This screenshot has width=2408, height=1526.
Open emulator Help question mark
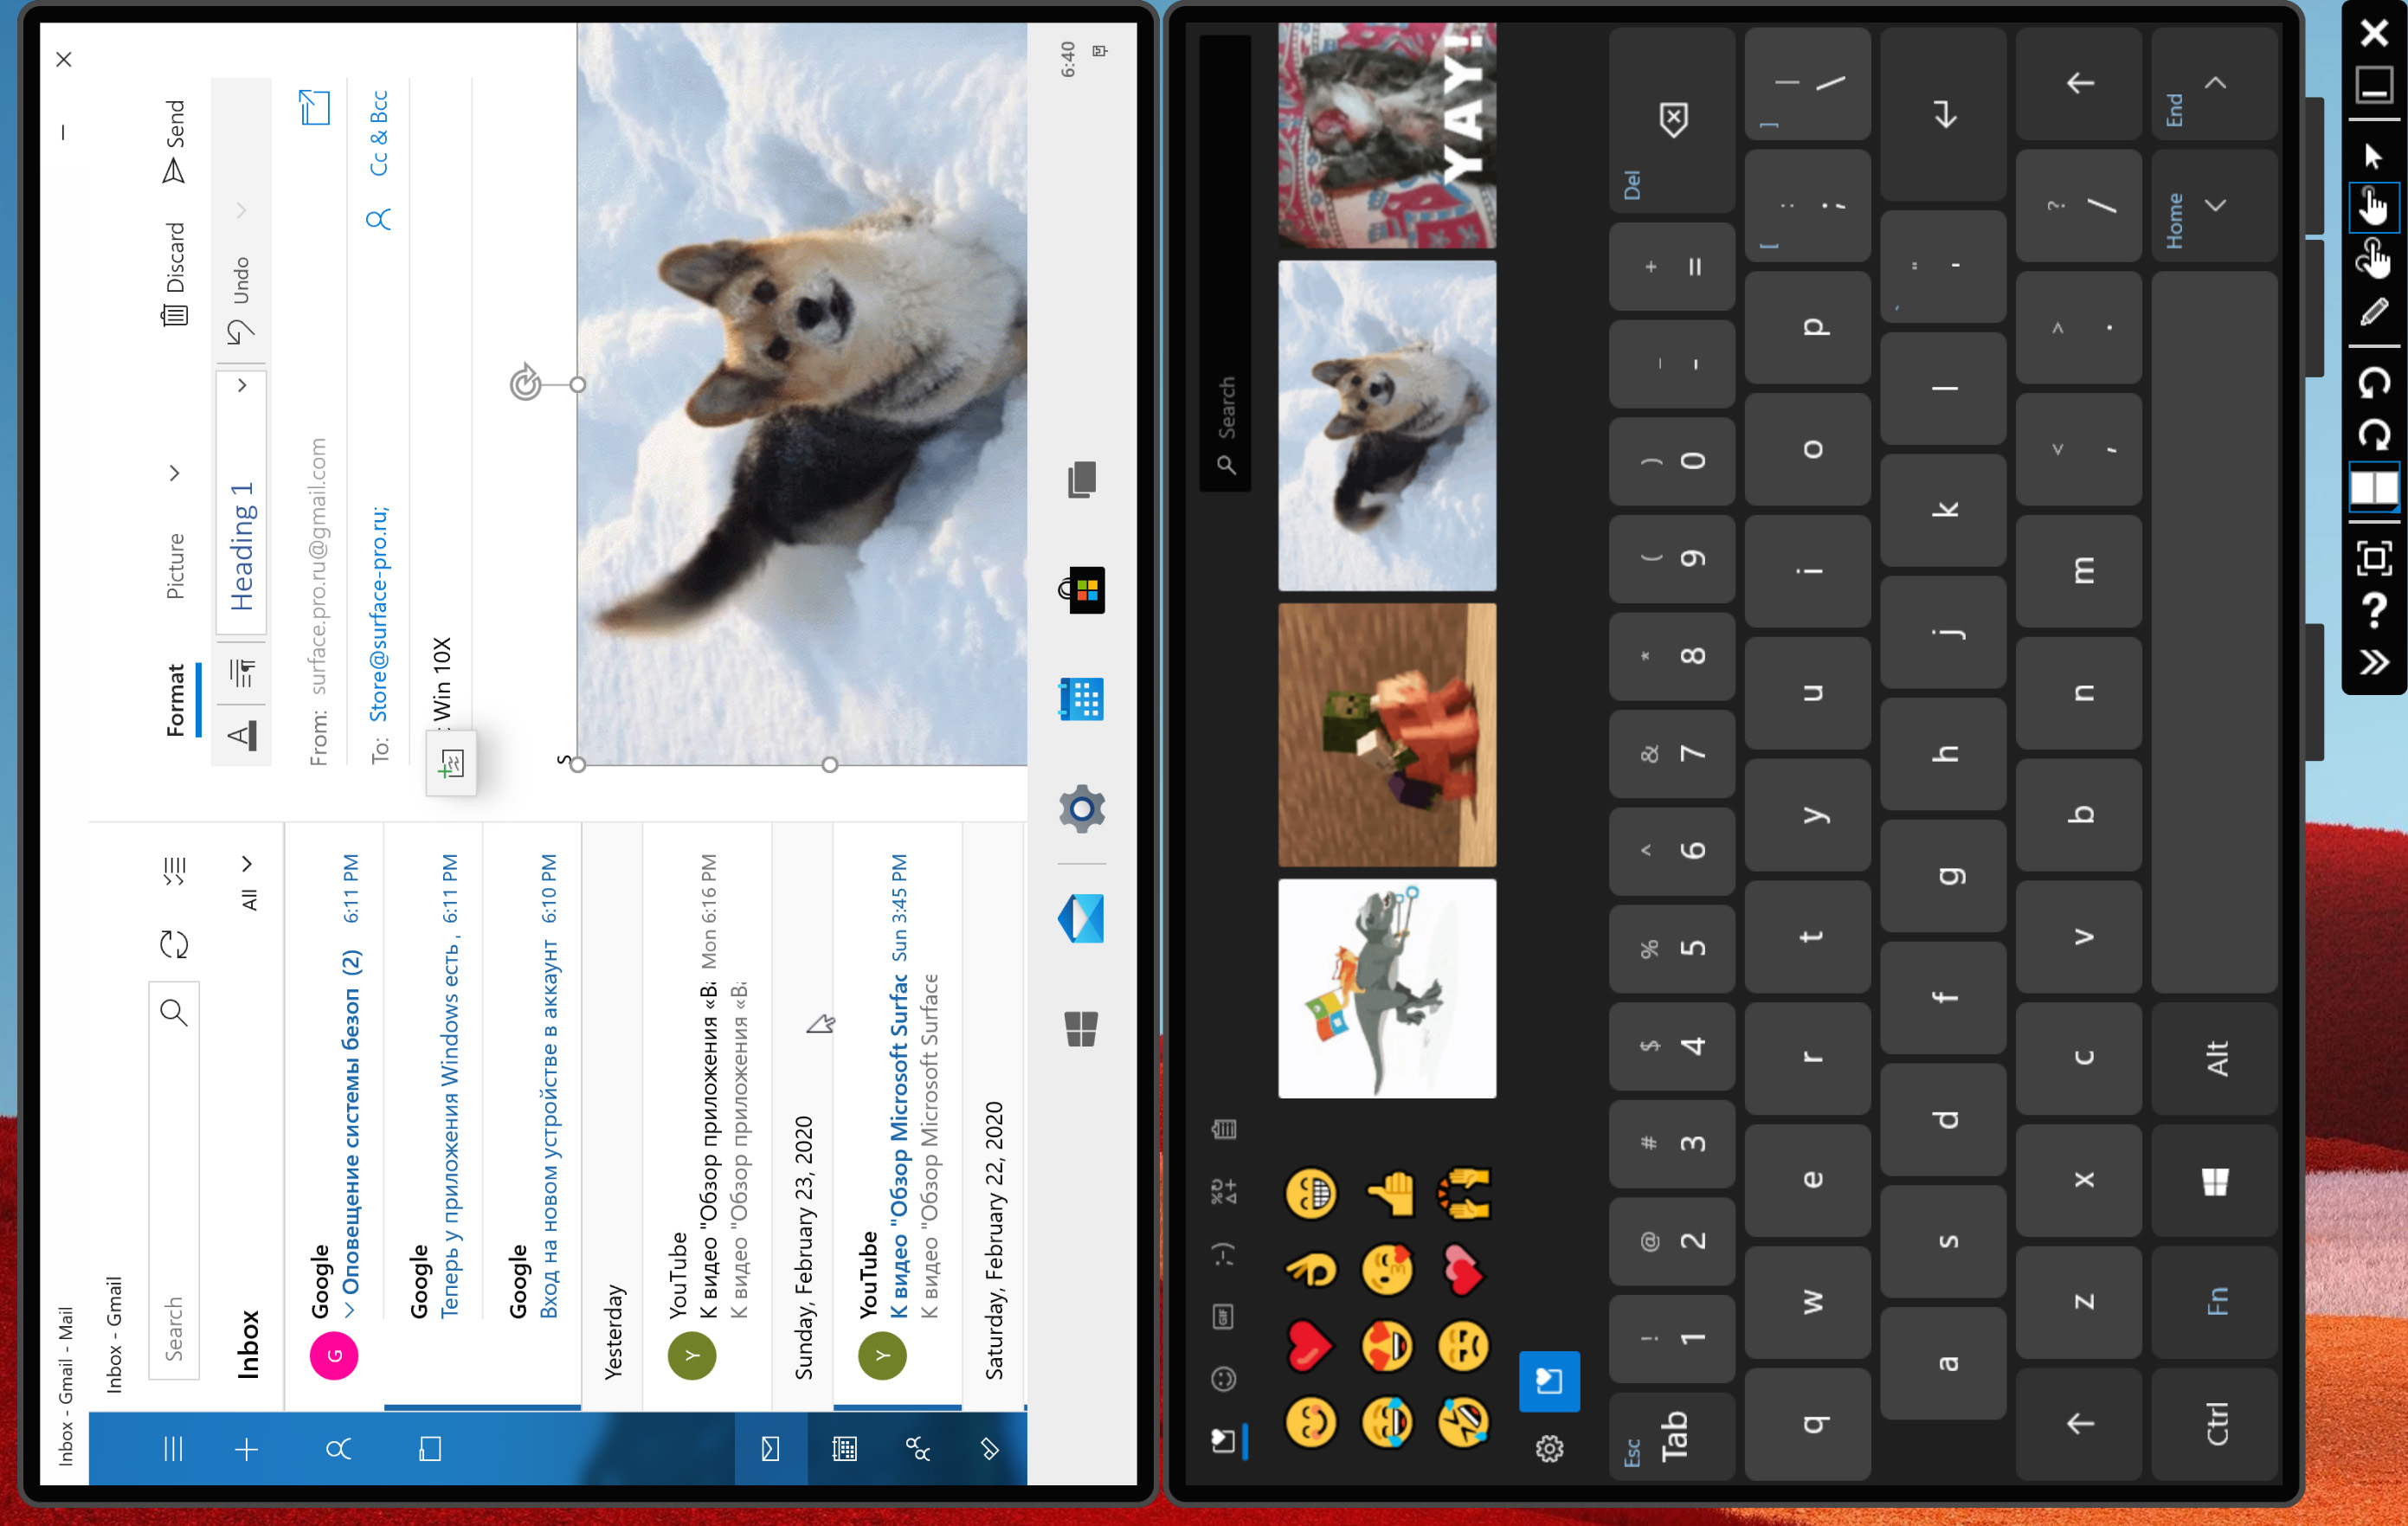tap(2374, 610)
